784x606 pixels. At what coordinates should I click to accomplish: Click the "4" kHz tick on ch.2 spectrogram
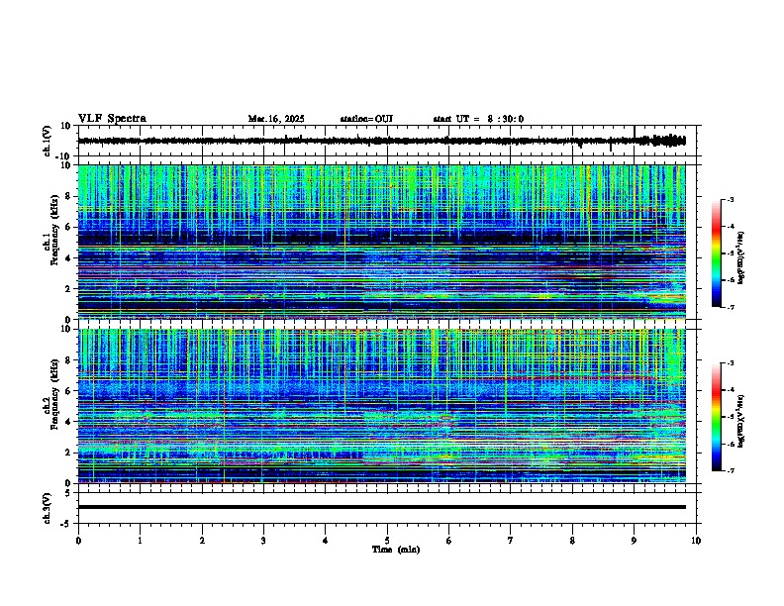69,422
